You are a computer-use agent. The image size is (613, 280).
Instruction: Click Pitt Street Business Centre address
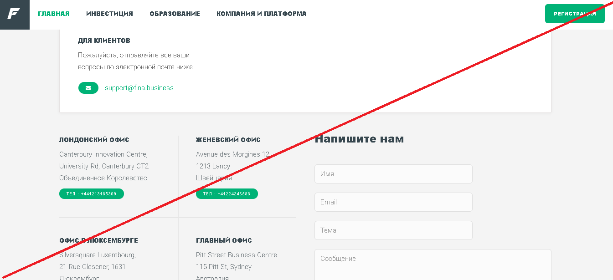(237, 255)
